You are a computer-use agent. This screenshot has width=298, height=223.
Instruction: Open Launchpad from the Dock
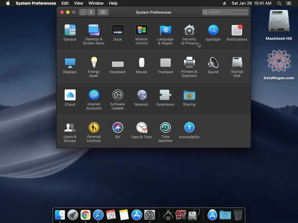click(73, 215)
